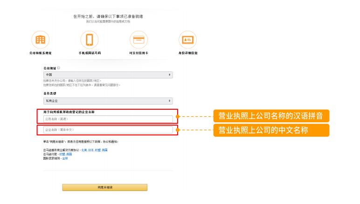
Task: Click the 同意并继续 button
Action: pyautogui.click(x=105, y=188)
